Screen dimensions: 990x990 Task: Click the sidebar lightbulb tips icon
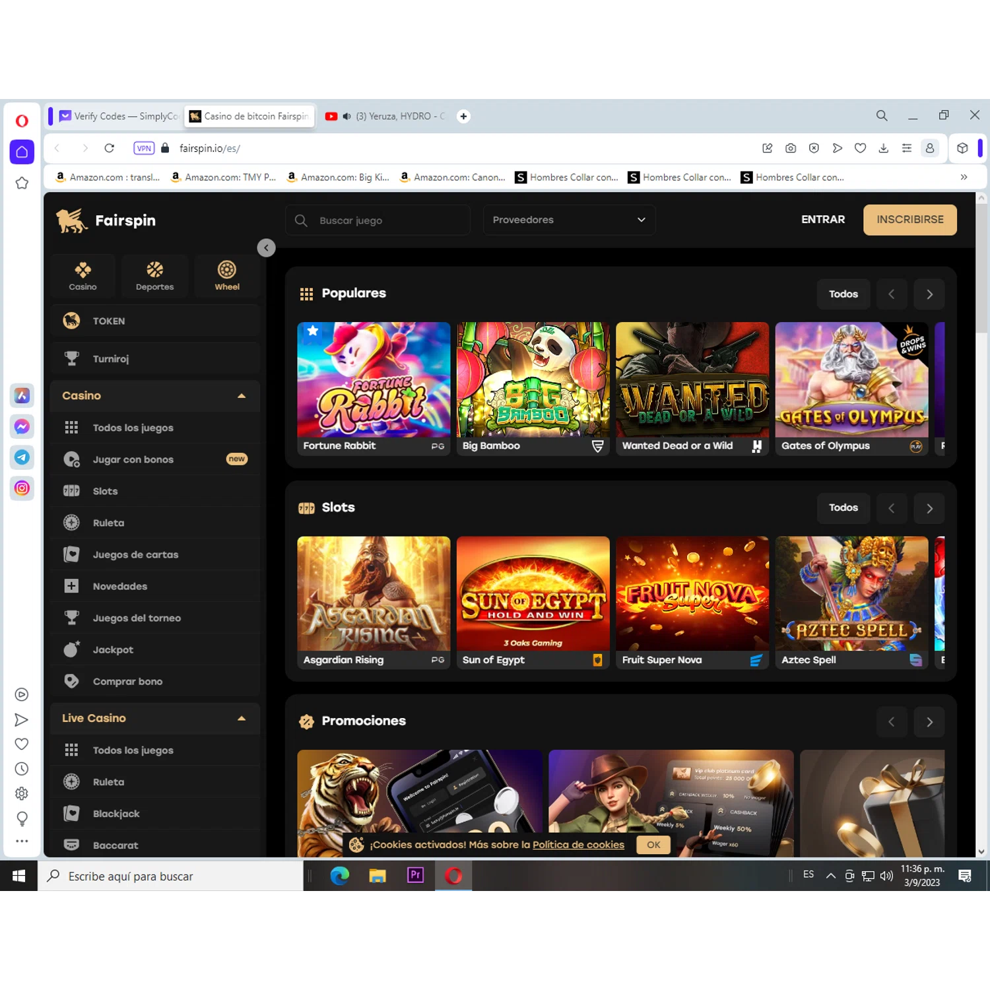(22, 818)
